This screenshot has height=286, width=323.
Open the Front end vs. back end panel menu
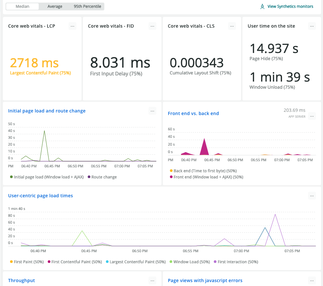click(x=312, y=116)
